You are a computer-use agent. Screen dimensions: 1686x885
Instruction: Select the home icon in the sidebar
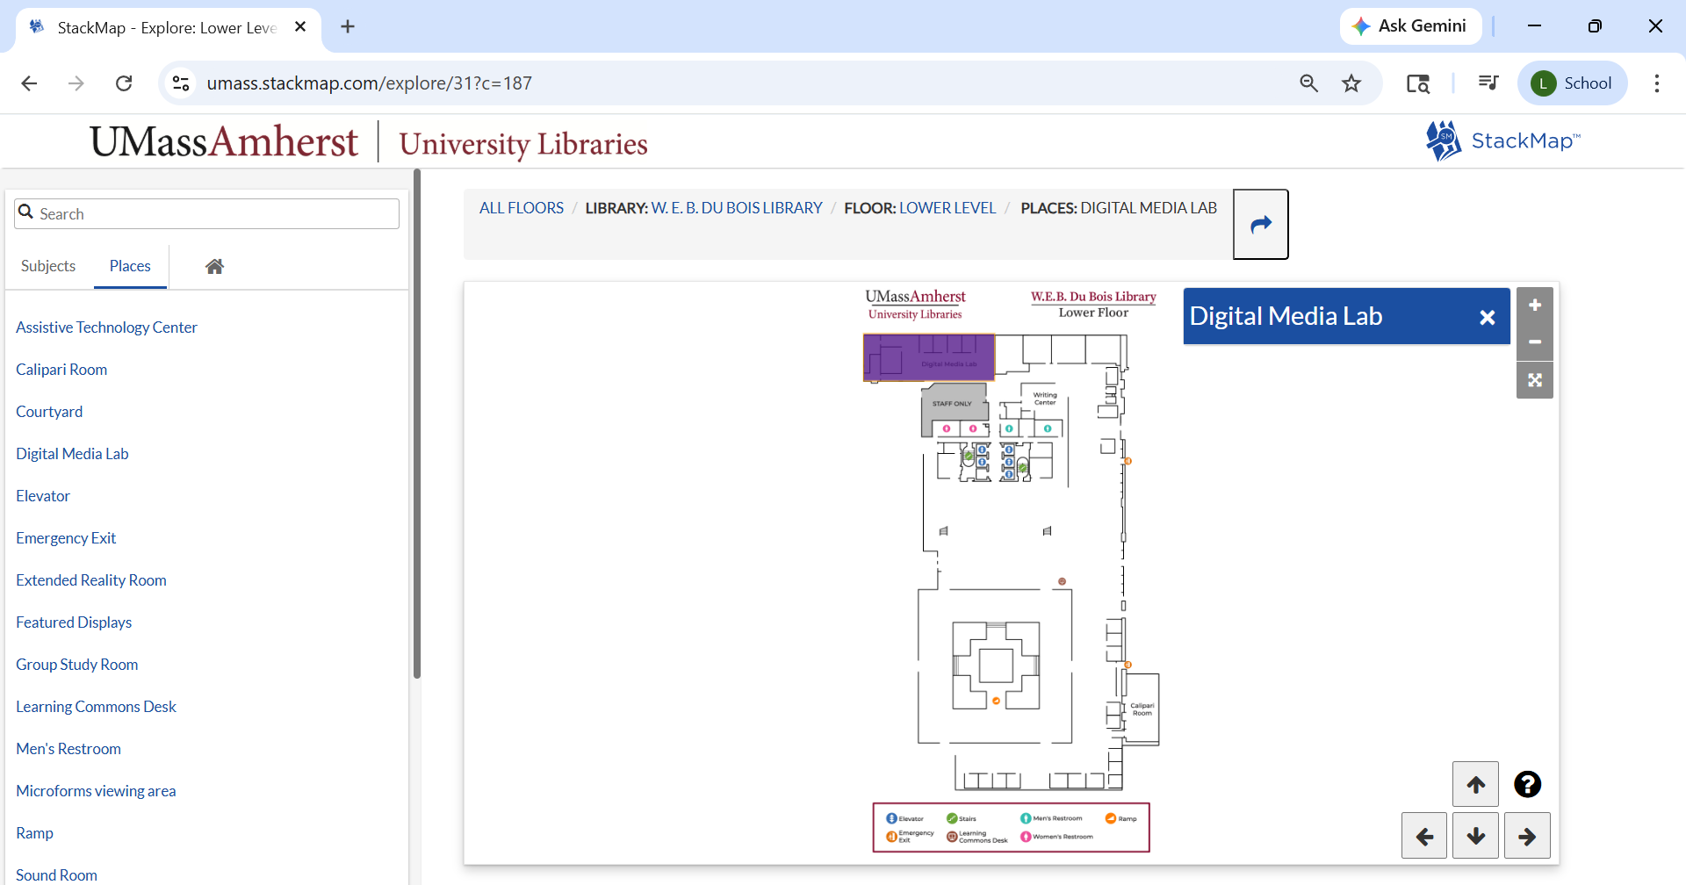214,266
